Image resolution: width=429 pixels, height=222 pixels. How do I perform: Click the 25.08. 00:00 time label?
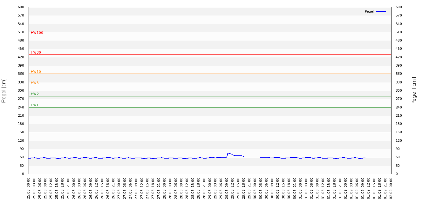click(29, 188)
